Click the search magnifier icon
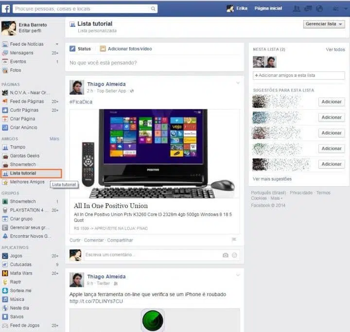This screenshot has width=350, height=332. 153,9
